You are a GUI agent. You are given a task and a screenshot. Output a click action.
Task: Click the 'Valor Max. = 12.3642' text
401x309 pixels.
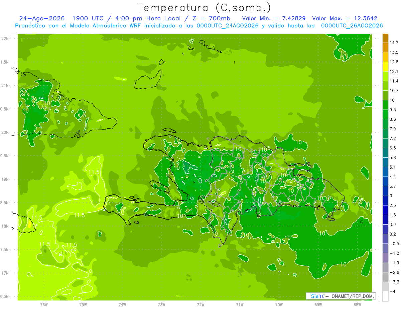345,18
